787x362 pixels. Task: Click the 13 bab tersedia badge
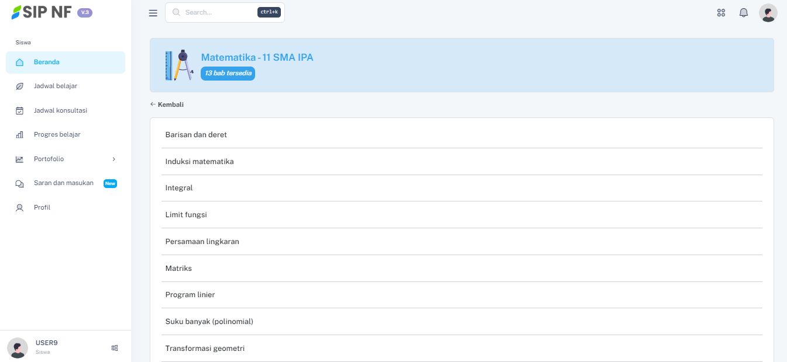(228, 74)
